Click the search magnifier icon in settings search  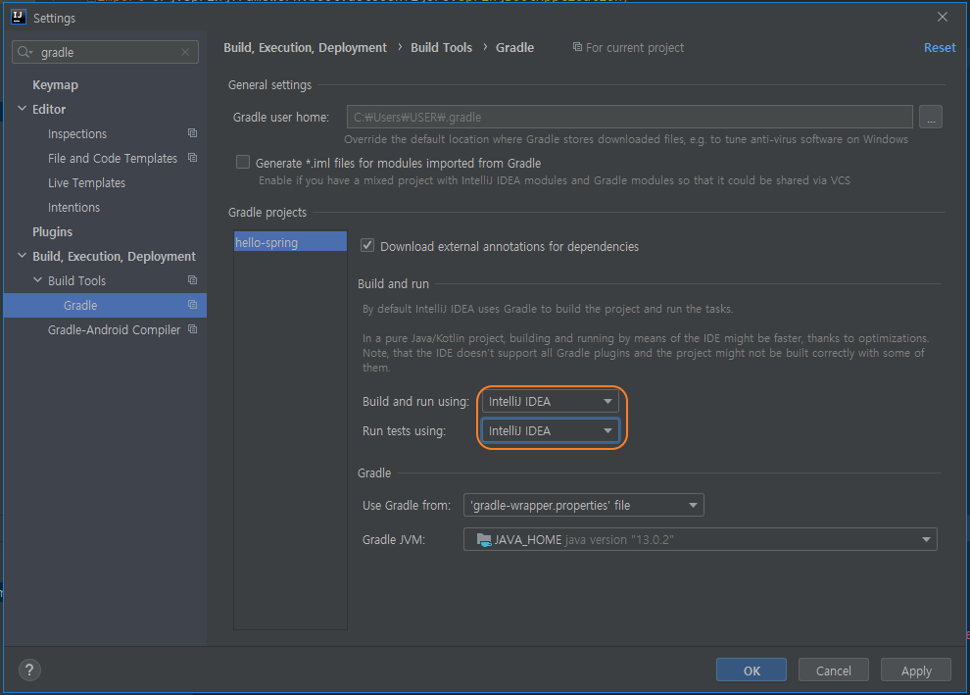[24, 53]
